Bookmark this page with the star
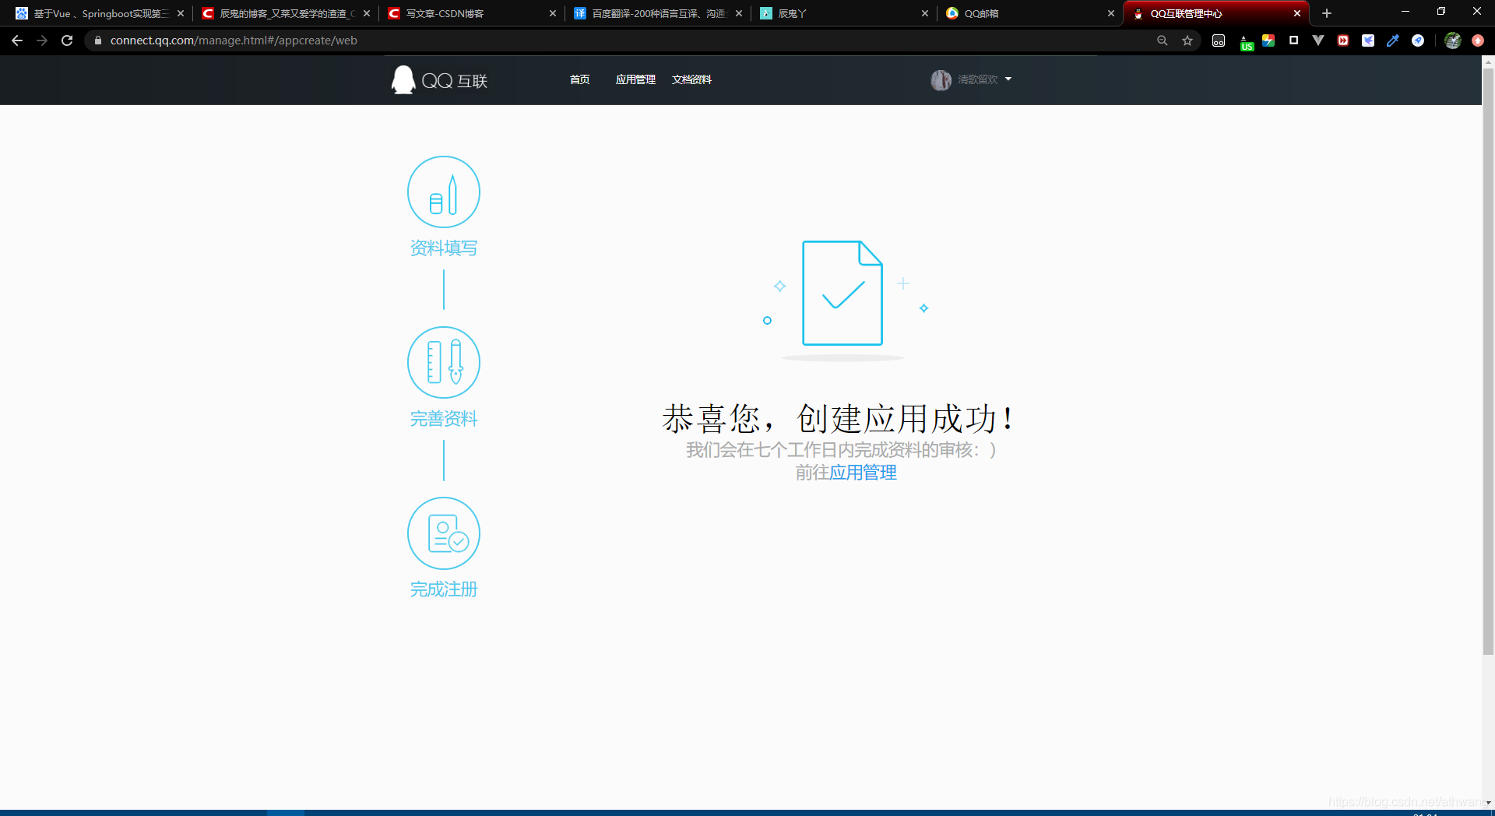Image resolution: width=1495 pixels, height=816 pixels. (x=1187, y=40)
